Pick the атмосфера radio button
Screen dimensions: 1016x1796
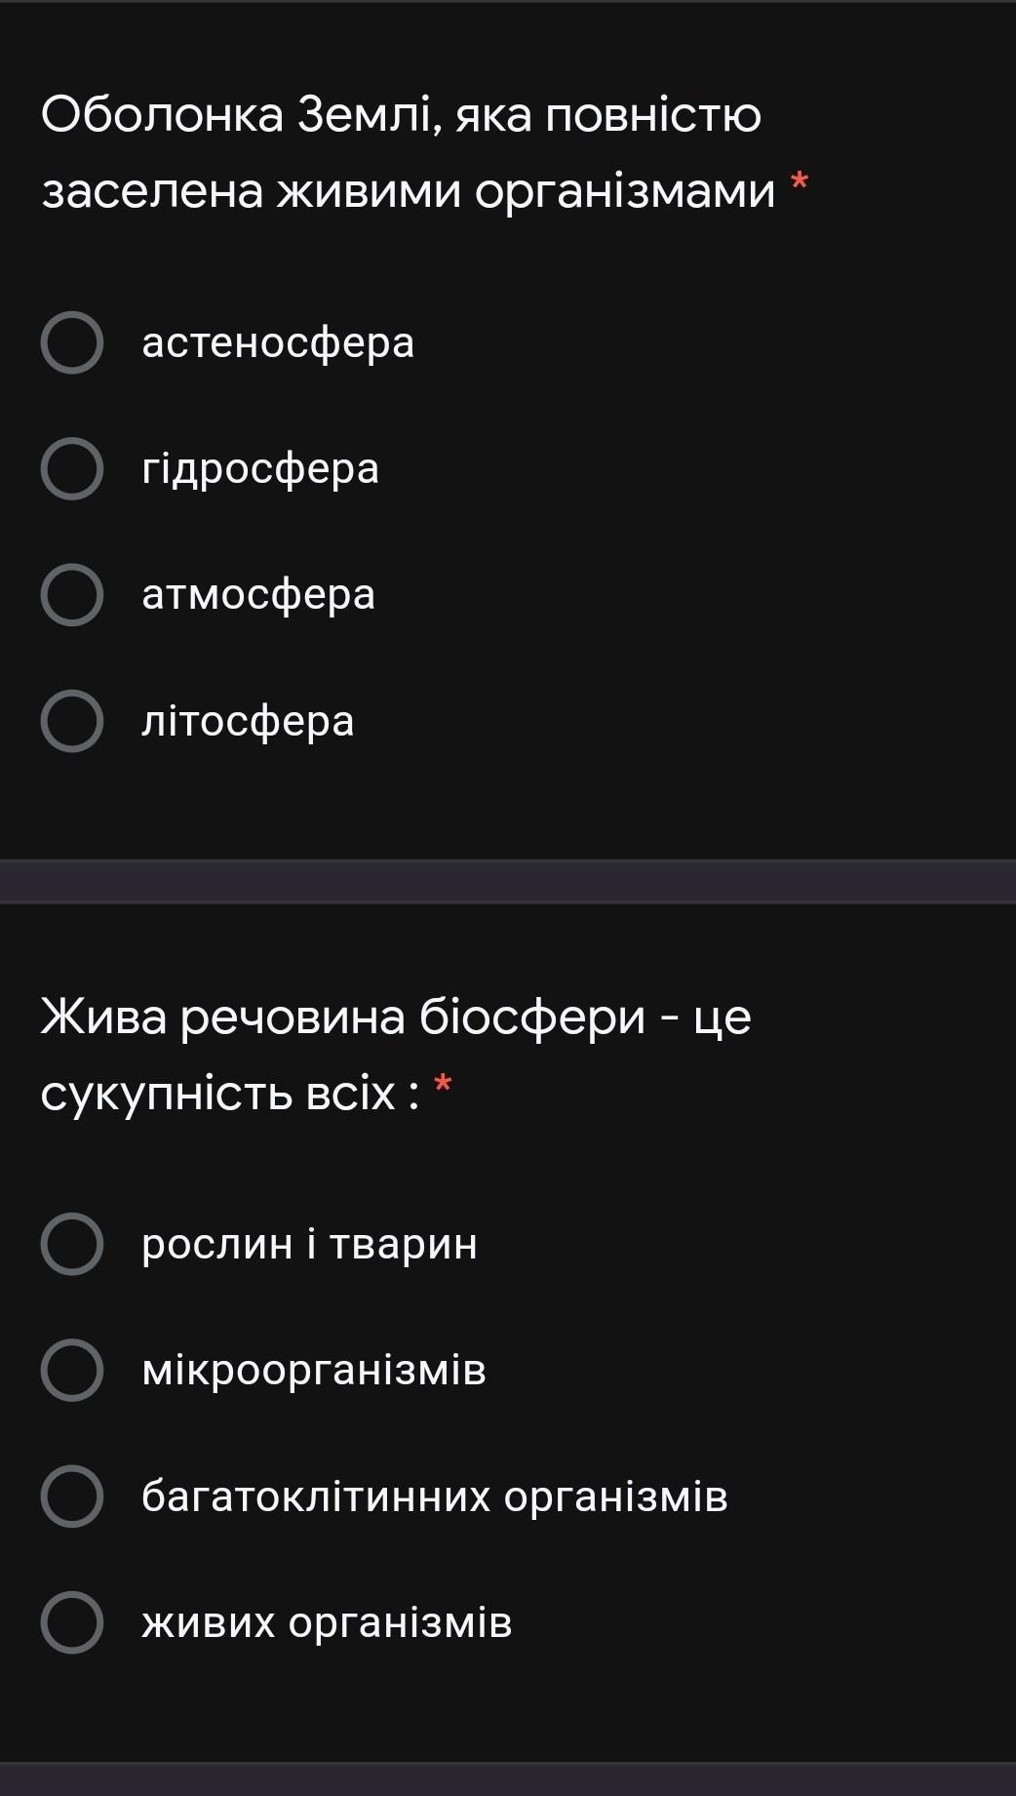[72, 594]
